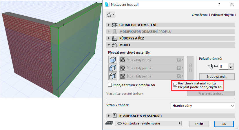Open the middle Štuk - bílý jemný material dropdown

click(151, 68)
